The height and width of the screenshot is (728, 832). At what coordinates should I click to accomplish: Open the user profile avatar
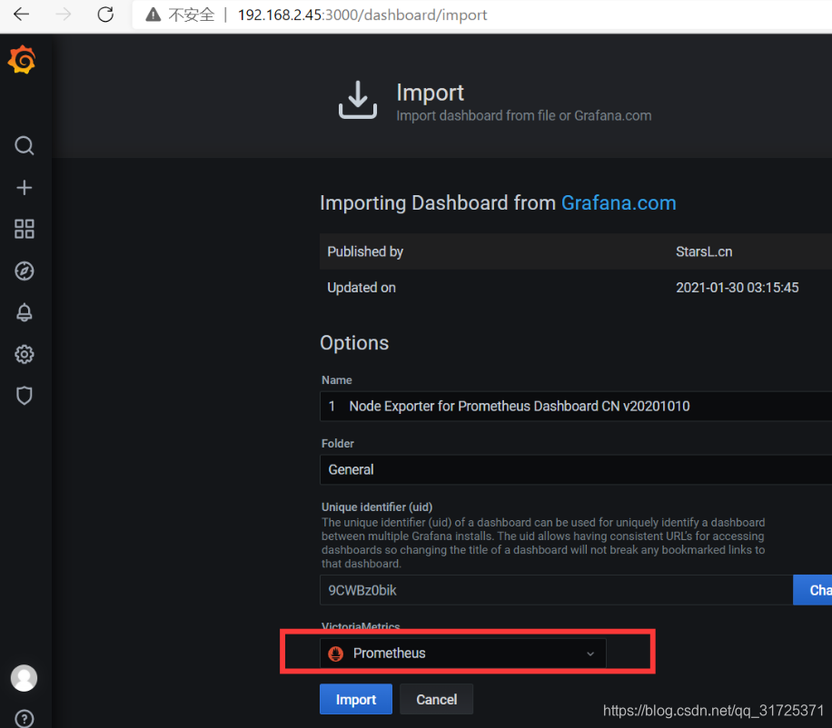24,678
